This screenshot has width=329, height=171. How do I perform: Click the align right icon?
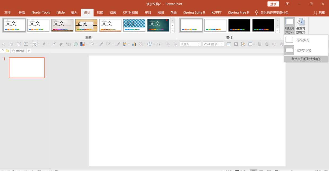tap(267, 44)
